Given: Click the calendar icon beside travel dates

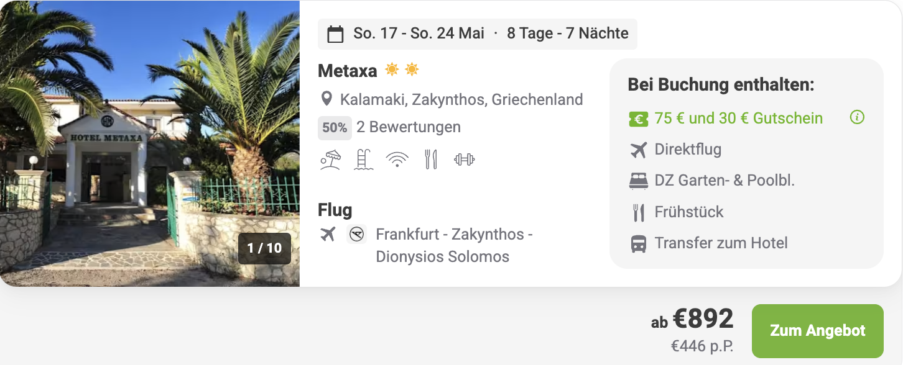Looking at the screenshot, I should [x=335, y=34].
